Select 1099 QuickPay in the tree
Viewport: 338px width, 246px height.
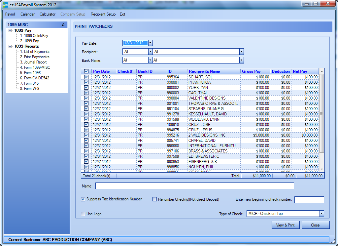36,36
